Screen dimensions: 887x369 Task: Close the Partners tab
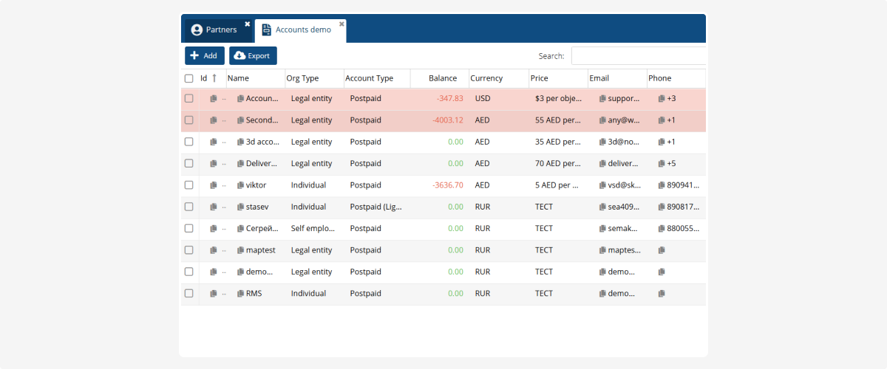click(x=248, y=24)
